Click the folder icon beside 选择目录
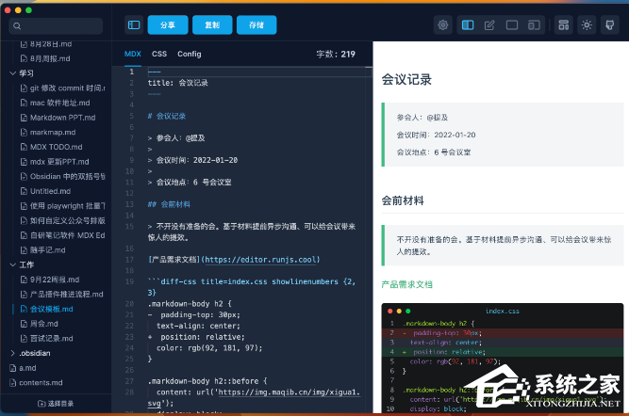The width and height of the screenshot is (629, 416). point(41,404)
